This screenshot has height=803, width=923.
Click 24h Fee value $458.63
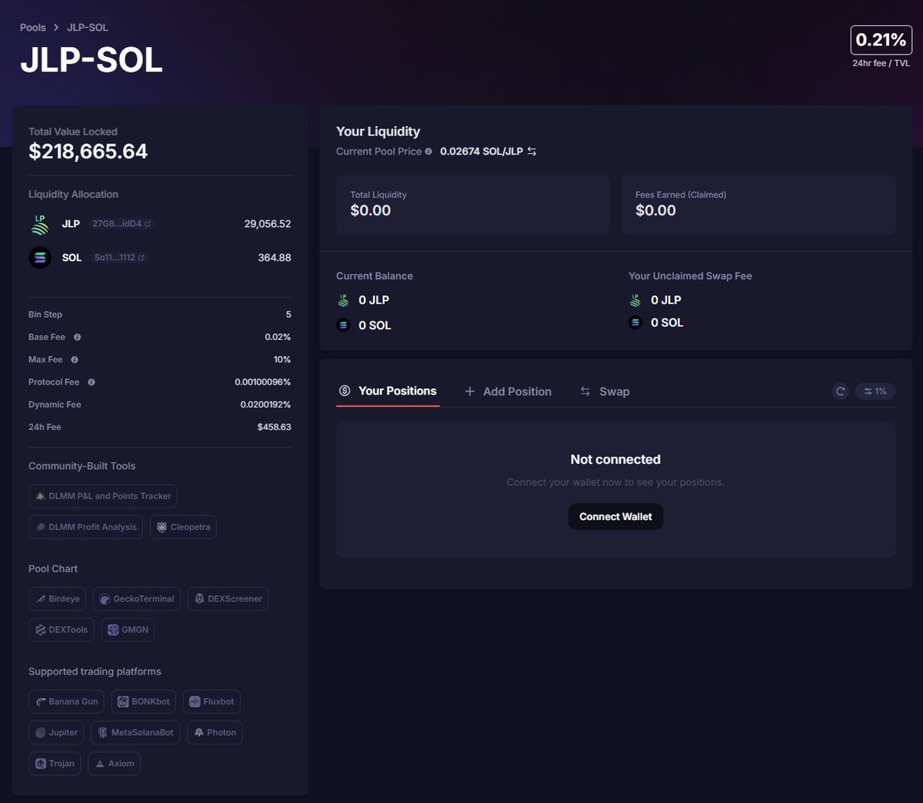tap(275, 427)
